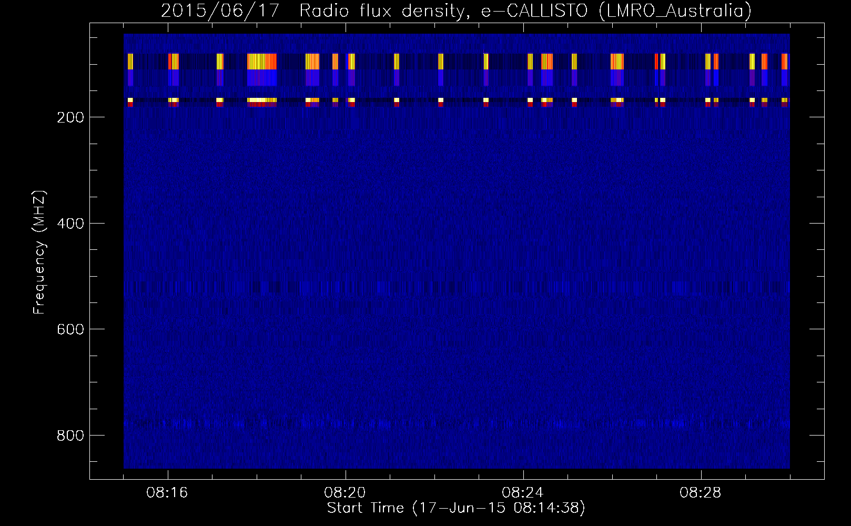Click the plot title mentioning e-CALLISTO LMRO_Australia

[456, 11]
